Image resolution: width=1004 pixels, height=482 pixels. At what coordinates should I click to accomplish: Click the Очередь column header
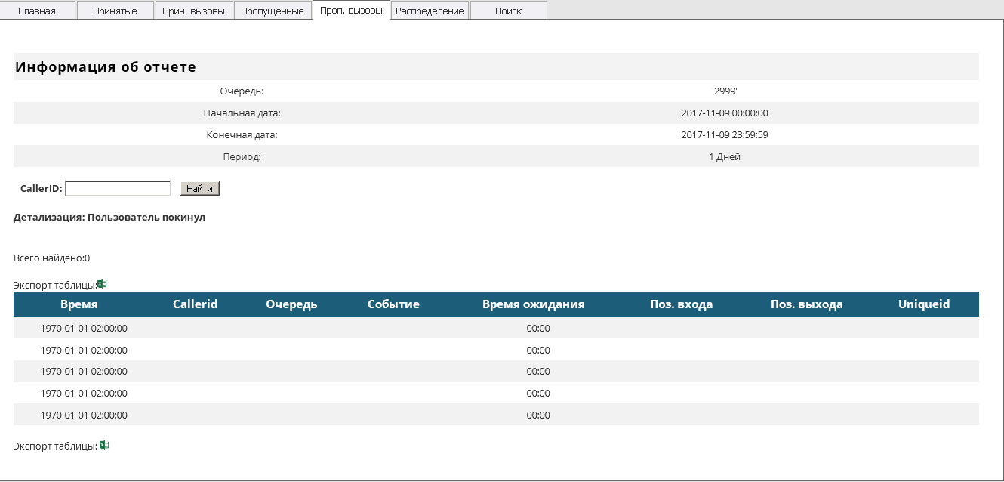(x=291, y=304)
